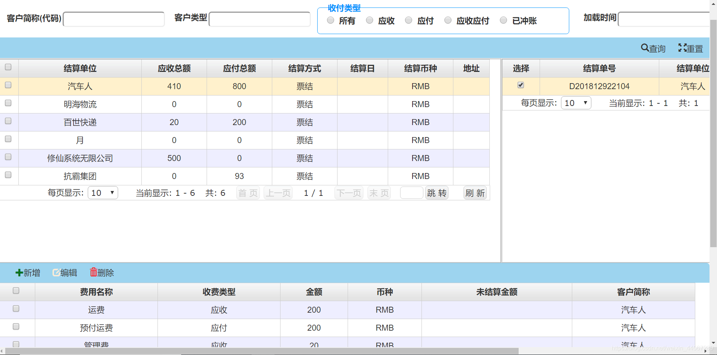Toggle select-all checkbox in 费用名称 table header
This screenshot has width=717, height=355.
coord(16,291)
